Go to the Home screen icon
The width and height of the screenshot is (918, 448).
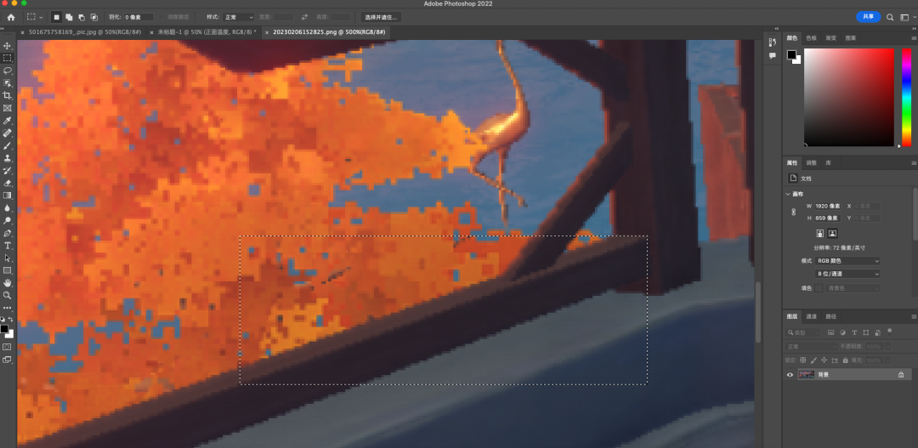[x=10, y=17]
